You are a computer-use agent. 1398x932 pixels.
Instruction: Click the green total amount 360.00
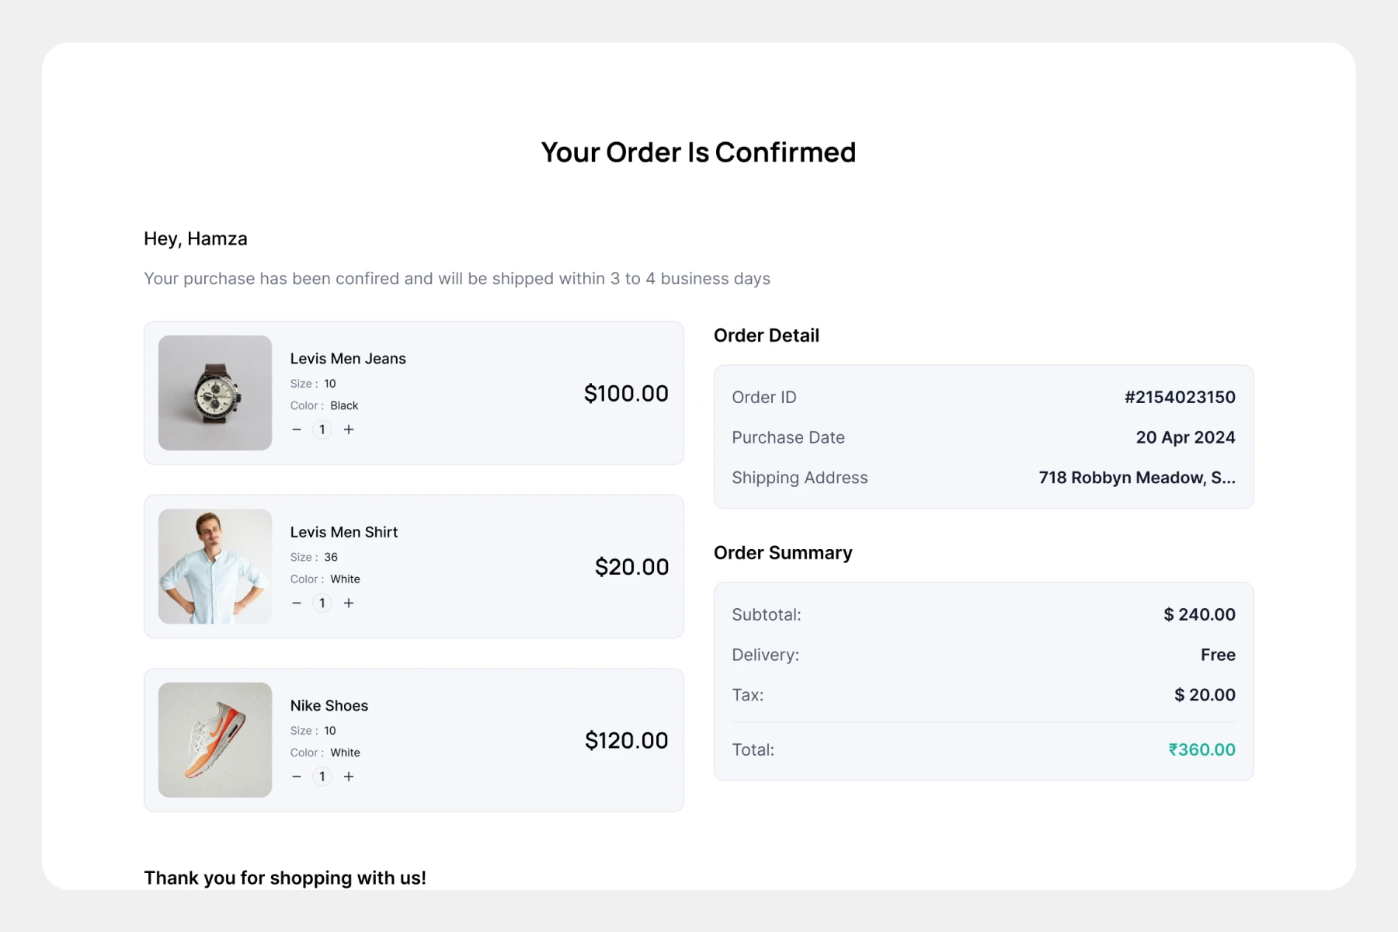1202,749
